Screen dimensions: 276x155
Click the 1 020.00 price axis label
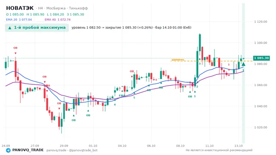pos(260,127)
